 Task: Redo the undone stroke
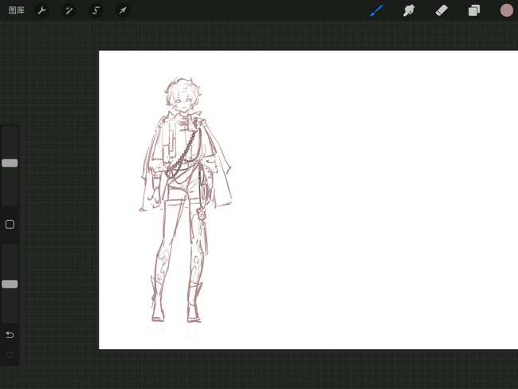click(10, 354)
